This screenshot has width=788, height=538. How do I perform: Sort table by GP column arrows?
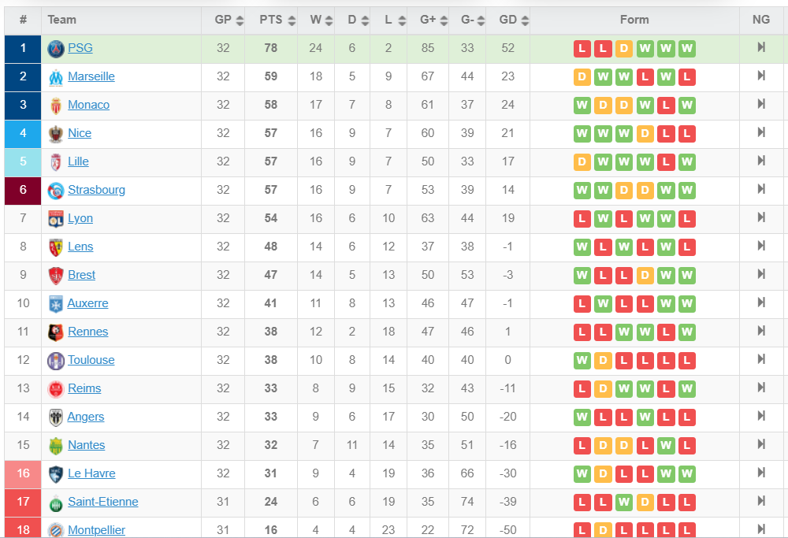(x=240, y=20)
